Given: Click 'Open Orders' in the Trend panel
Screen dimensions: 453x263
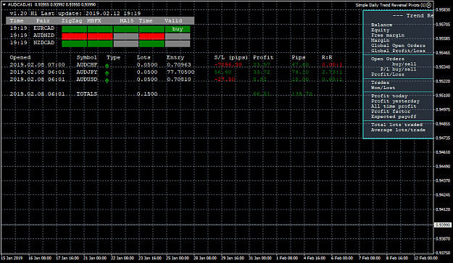Looking at the screenshot, I should pyautogui.click(x=388, y=59).
